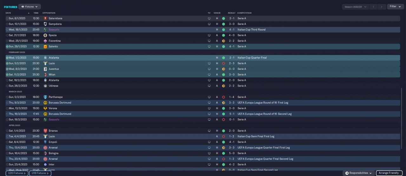Toggle the selection tick for Salento fixture
Image resolution: width=406 pixels, height=176 pixels.
[x=7, y=46]
